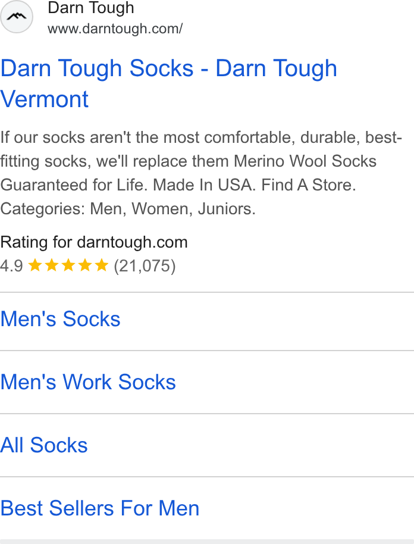Image resolution: width=414 pixels, height=544 pixels.
Task: Click the Darn Tough mountain logo favicon
Action: (x=16, y=17)
